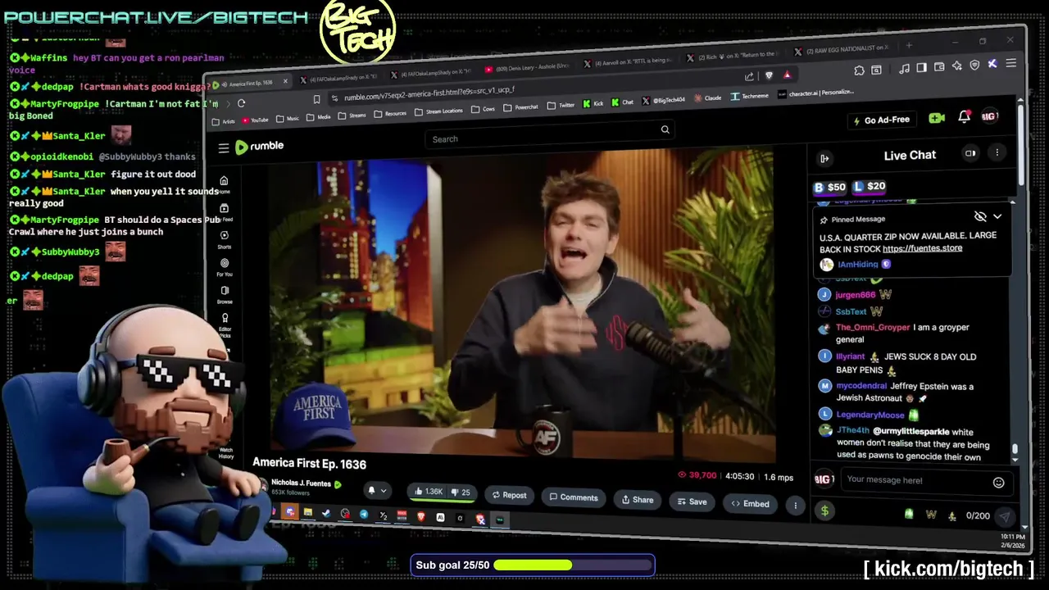
Task: Switch to America First Ep. 1636 tab
Action: (x=248, y=84)
